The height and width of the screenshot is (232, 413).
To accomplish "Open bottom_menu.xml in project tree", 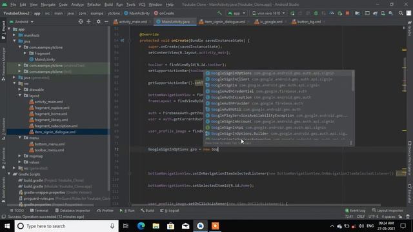I will [47, 144].
